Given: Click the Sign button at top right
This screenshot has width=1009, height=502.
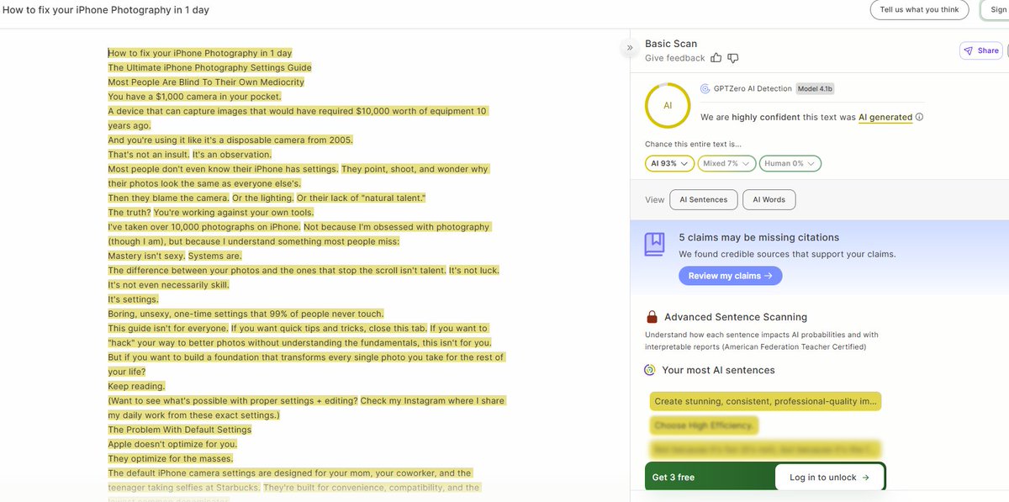Looking at the screenshot, I should pos(996,10).
